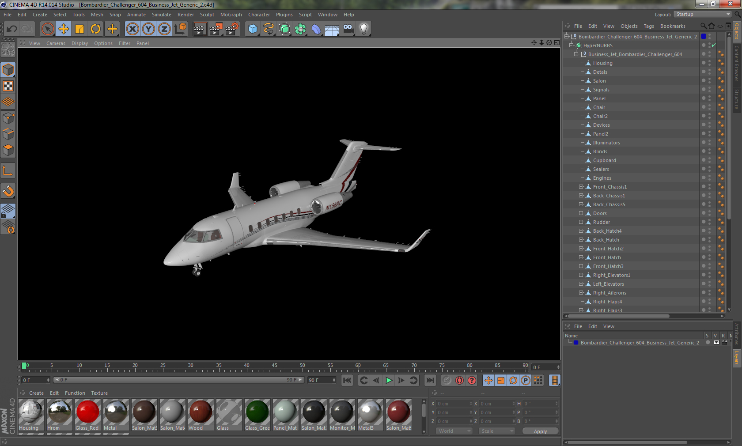Select Glass_Red material swatch
This screenshot has height=446, width=742.
(87, 415)
